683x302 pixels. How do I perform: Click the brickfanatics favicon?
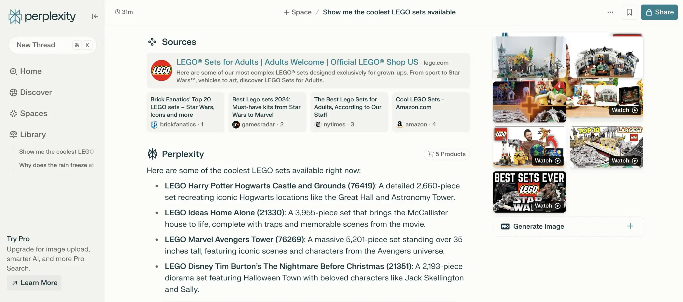click(154, 125)
